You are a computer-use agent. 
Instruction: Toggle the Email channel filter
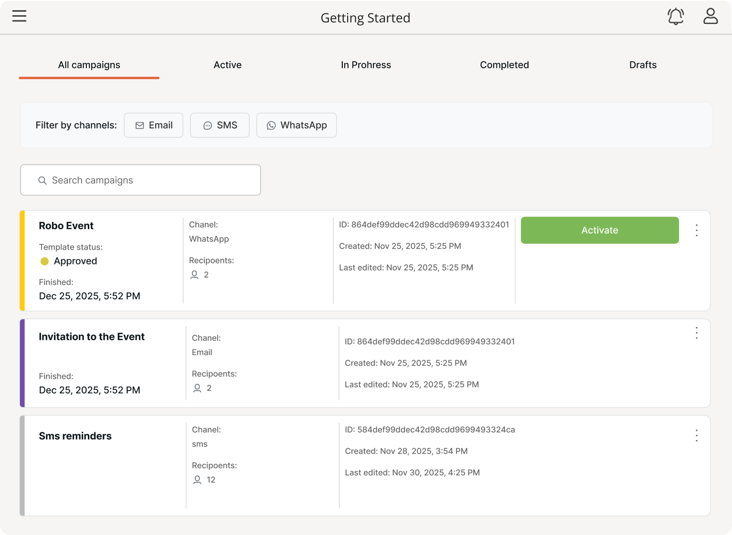[x=153, y=125]
